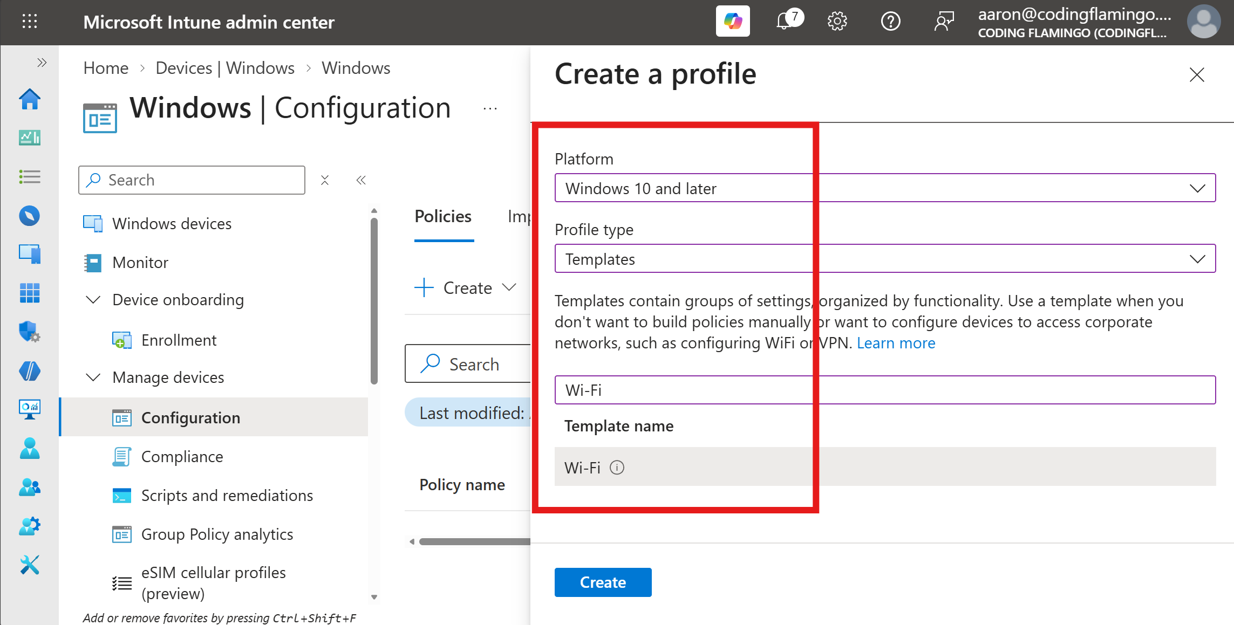
Task: Click the Wi-Fi template search field
Action: pyautogui.click(x=885, y=390)
